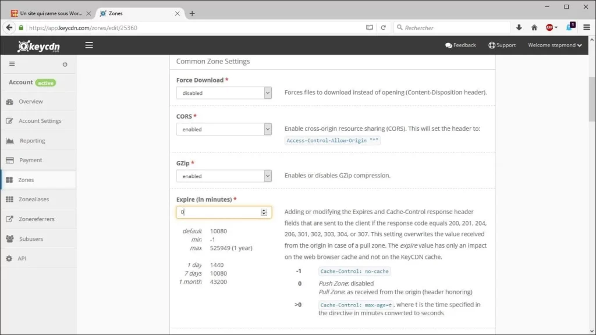
Task: Click the '1440' one day value
Action: click(217, 265)
